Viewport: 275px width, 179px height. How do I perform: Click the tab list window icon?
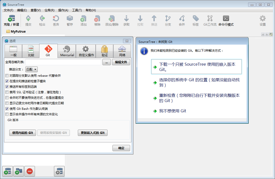[271, 34]
